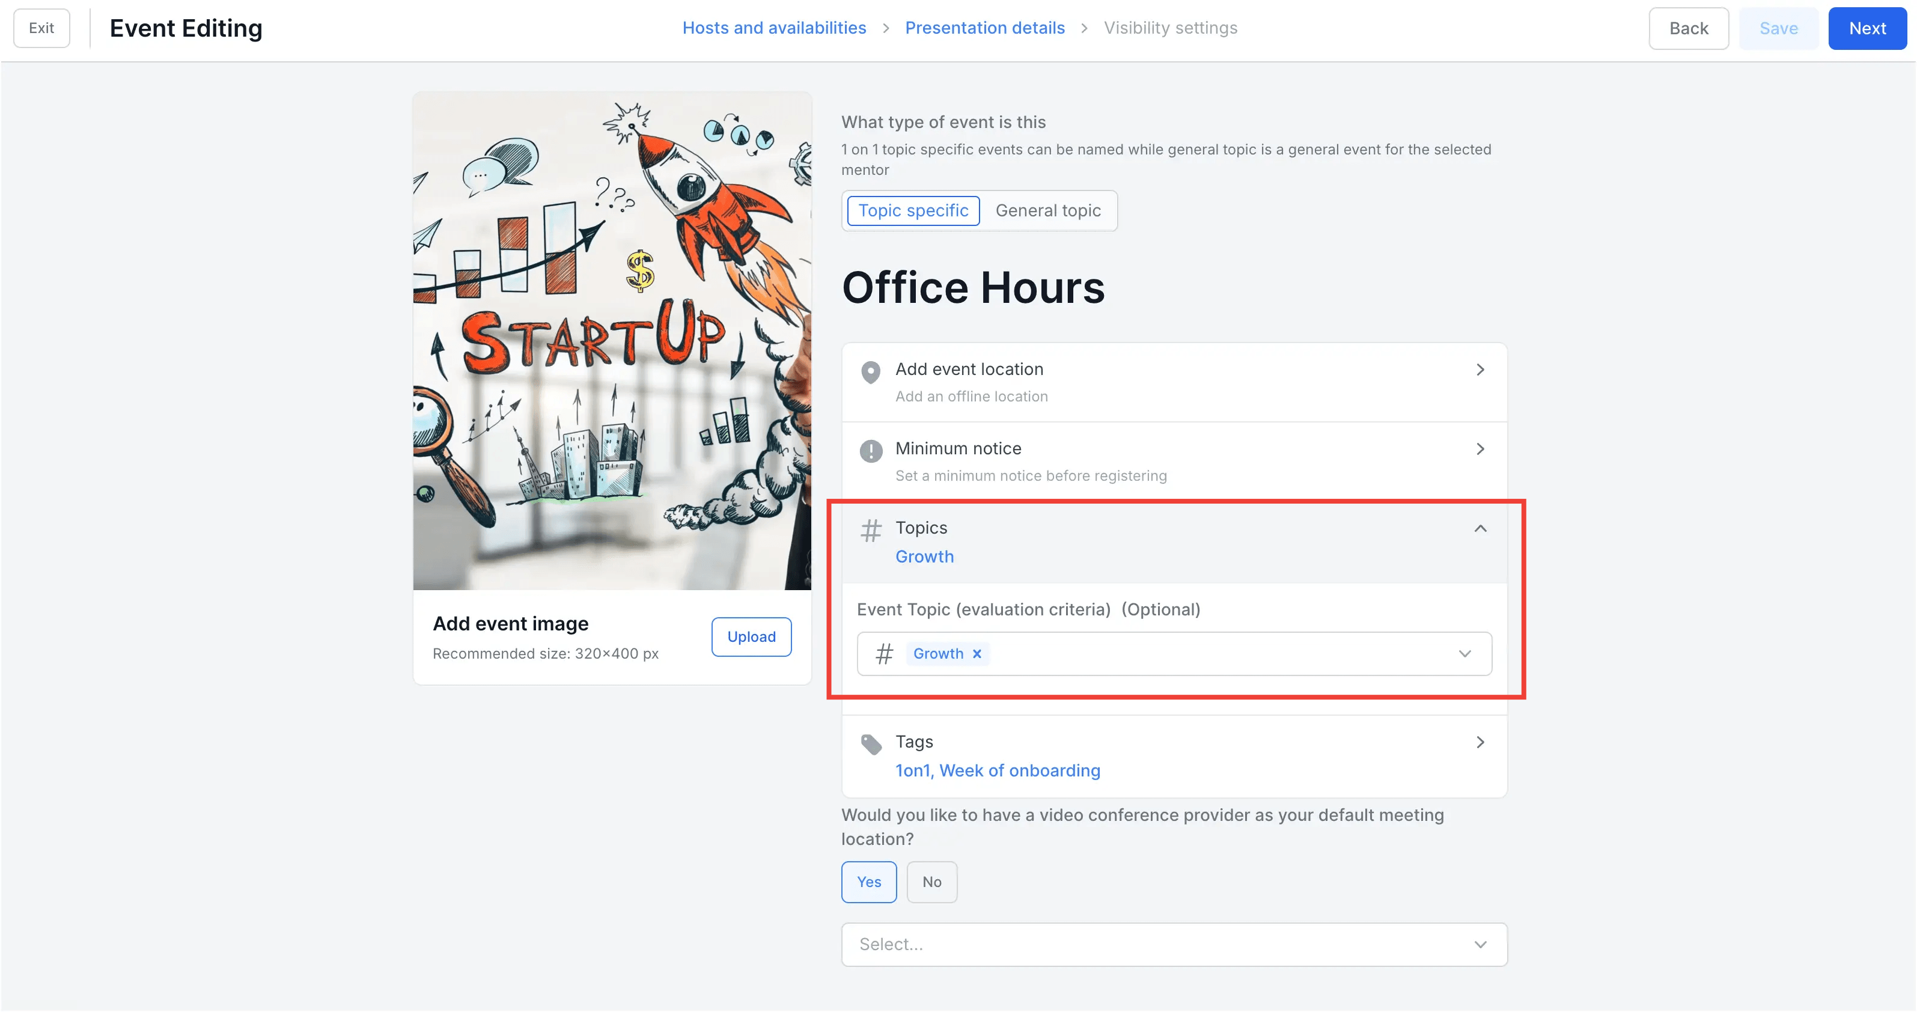Click 'Event Topic (evaluation criteria)' label
Screen dimensions: 1917x1012
(x=983, y=609)
